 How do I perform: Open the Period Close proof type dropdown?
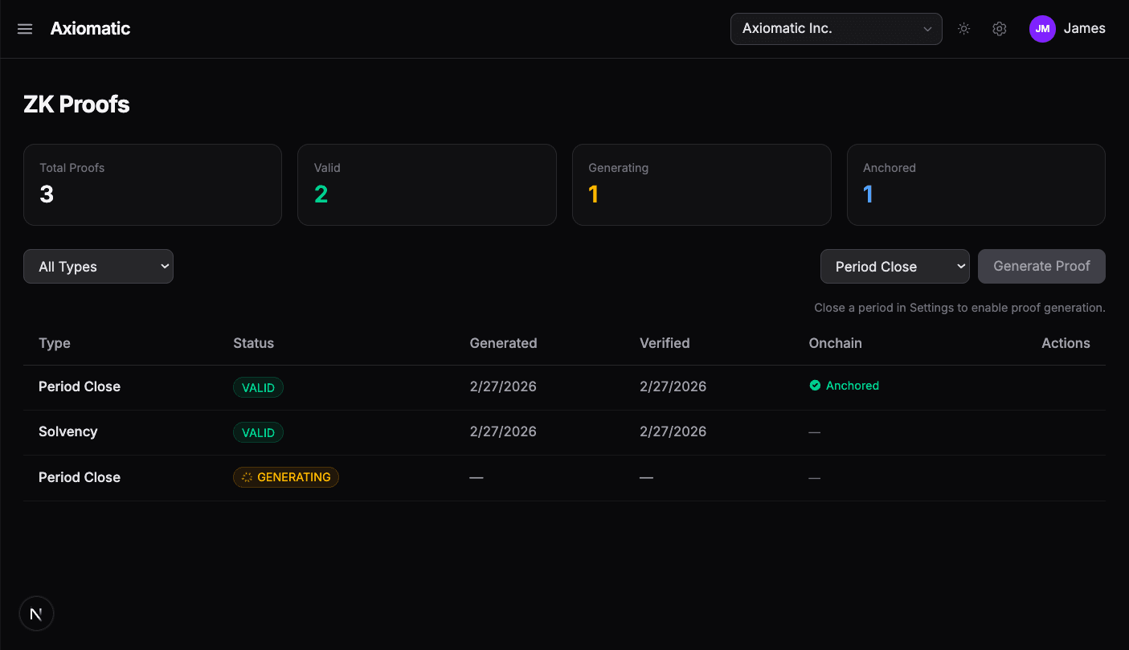tap(894, 266)
